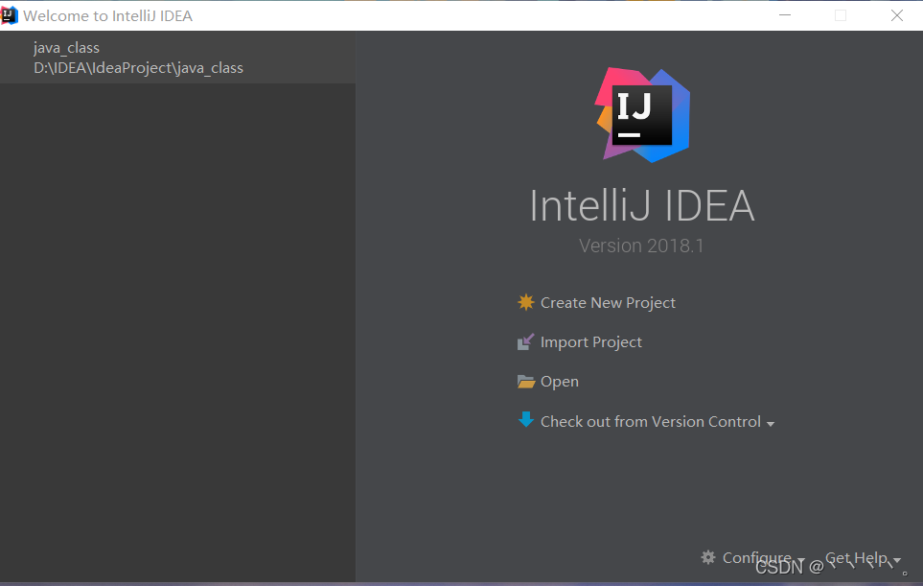Select the Open link text
This screenshot has width=923, height=586.
pyautogui.click(x=559, y=382)
